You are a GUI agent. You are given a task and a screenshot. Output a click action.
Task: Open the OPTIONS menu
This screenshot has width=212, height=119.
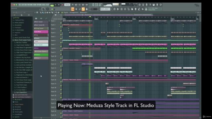(39, 5)
